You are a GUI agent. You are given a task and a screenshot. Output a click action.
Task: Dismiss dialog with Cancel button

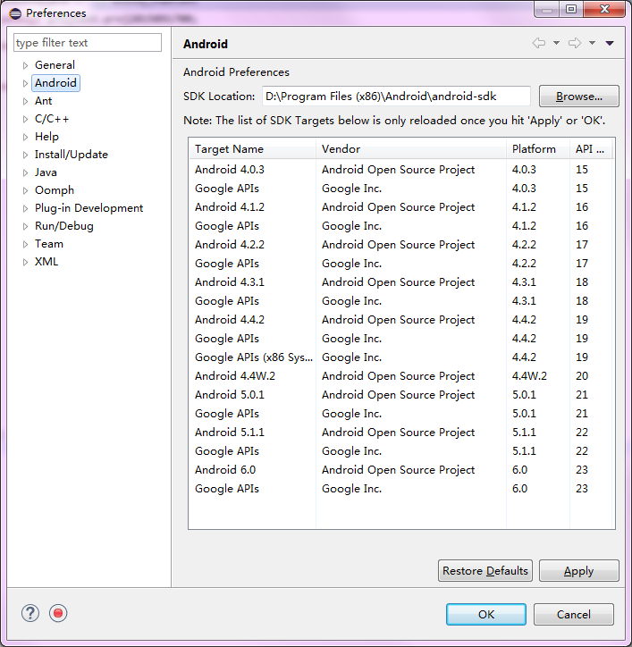click(573, 615)
